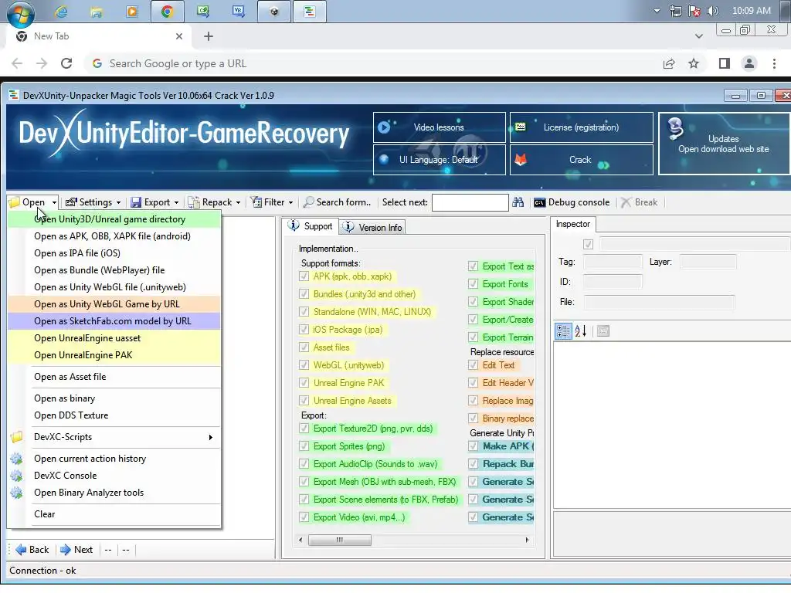Open the media player taskbar icon
Screen dimensions: 791x593
131,12
